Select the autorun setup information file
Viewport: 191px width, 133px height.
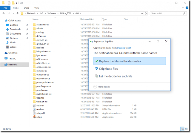pos(40,106)
